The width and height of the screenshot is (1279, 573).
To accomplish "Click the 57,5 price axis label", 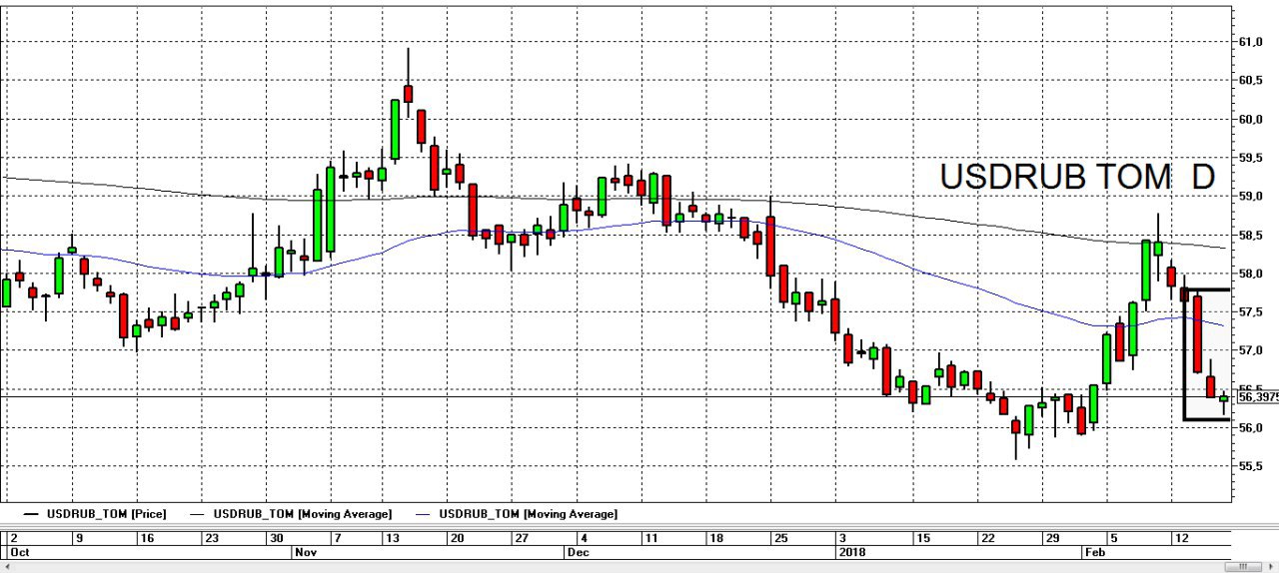I will pos(1251,312).
